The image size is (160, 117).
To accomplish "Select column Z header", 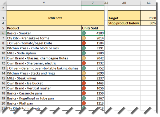I will pyautogui.click(x=93, y=3).
